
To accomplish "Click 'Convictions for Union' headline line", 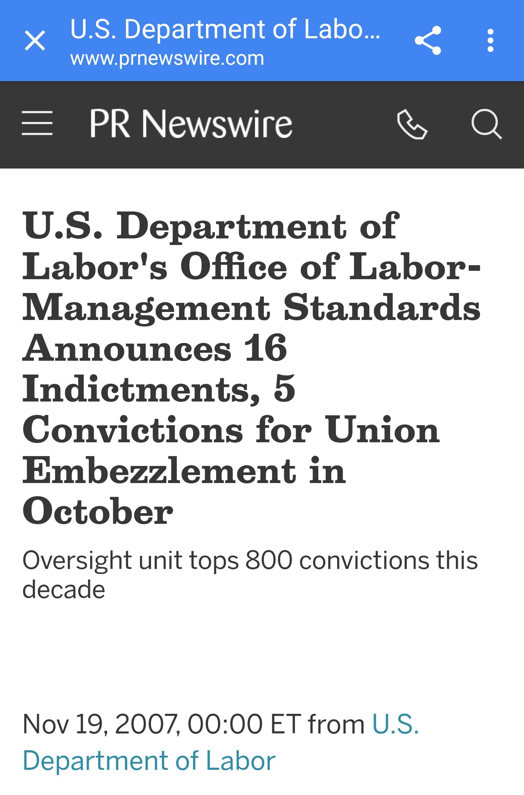I will pos(231,430).
